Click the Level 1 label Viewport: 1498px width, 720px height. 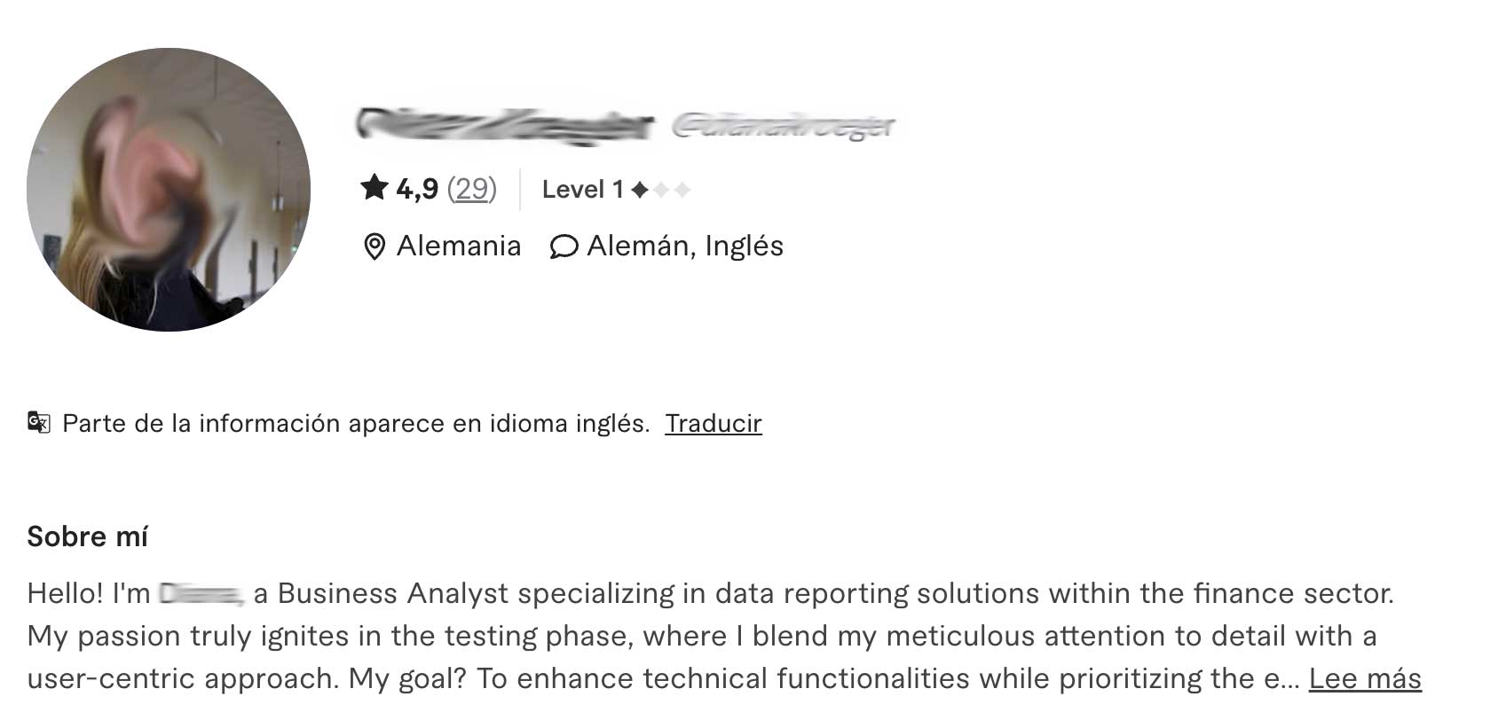tap(583, 190)
